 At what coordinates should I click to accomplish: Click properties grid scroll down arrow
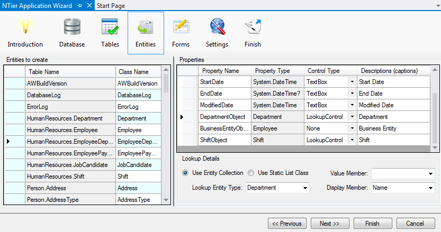435,148
